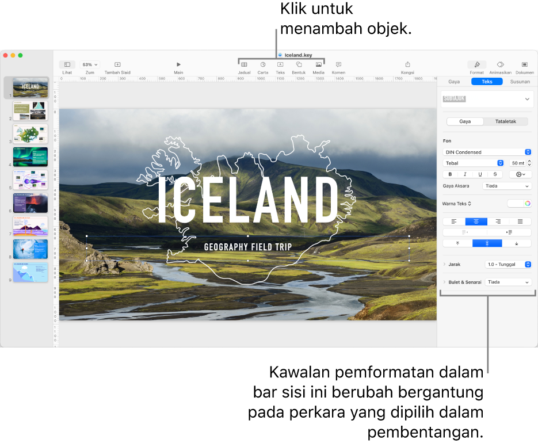Align text to bottom vertically
Image resolution: width=538 pixels, height=447 pixels.
click(x=516, y=243)
